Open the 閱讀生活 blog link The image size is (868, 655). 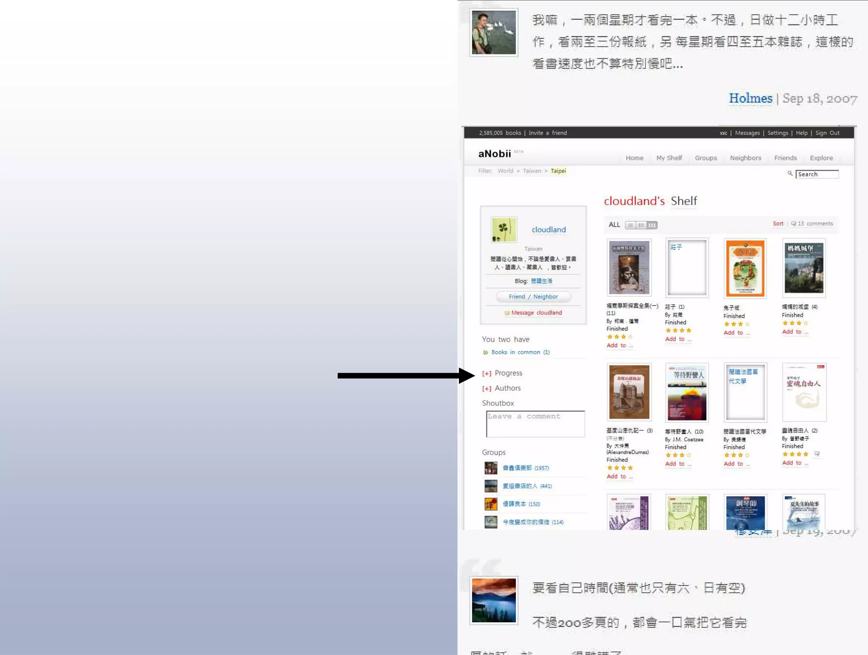pyautogui.click(x=542, y=281)
